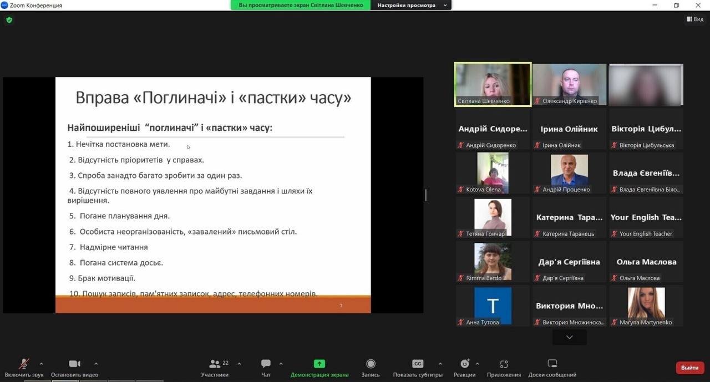This screenshot has width=710, height=382.
Task: Select Світлана Шевченко's video thumbnail
Action: [493, 84]
